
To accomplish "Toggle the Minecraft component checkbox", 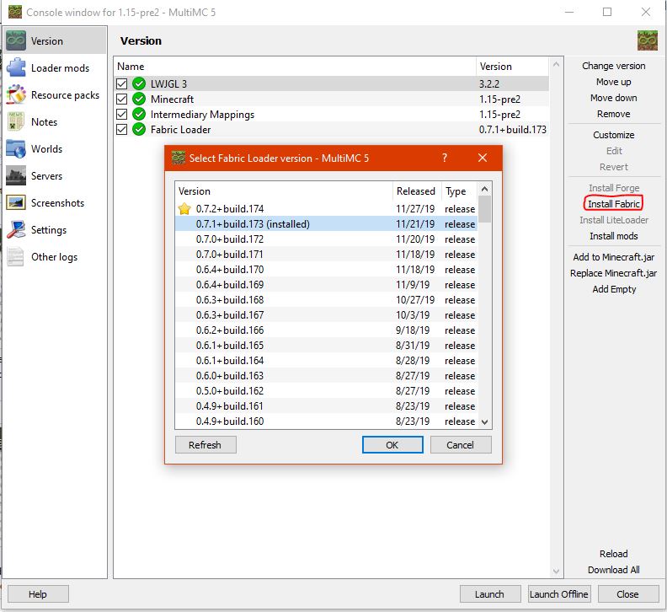I will point(121,99).
